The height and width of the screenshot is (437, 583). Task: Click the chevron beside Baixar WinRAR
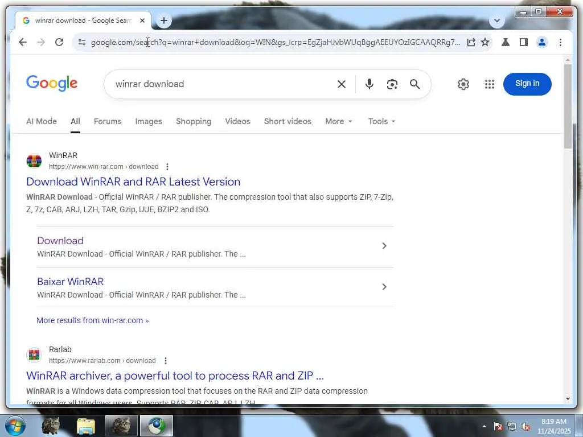pos(384,287)
